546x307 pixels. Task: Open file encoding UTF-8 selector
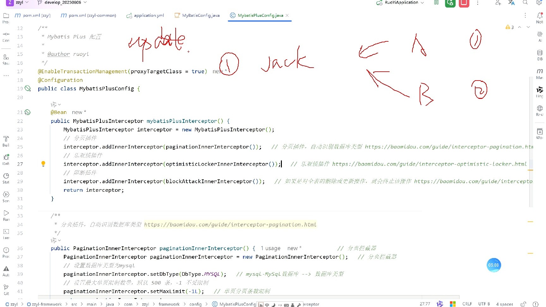pos(484,304)
